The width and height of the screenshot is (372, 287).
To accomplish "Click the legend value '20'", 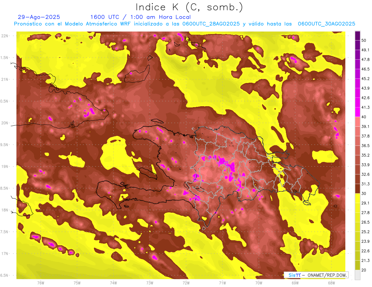I will coord(364,270).
